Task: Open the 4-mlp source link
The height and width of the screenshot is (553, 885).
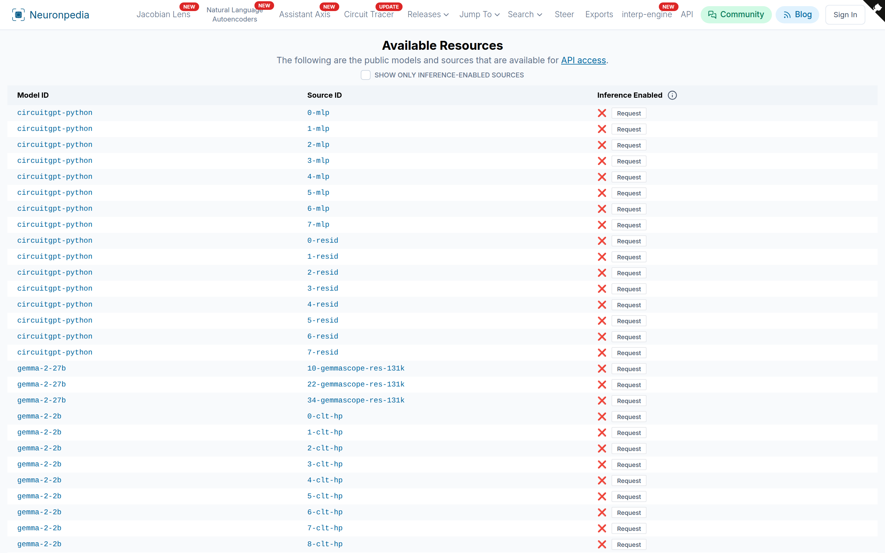Action: click(x=318, y=177)
